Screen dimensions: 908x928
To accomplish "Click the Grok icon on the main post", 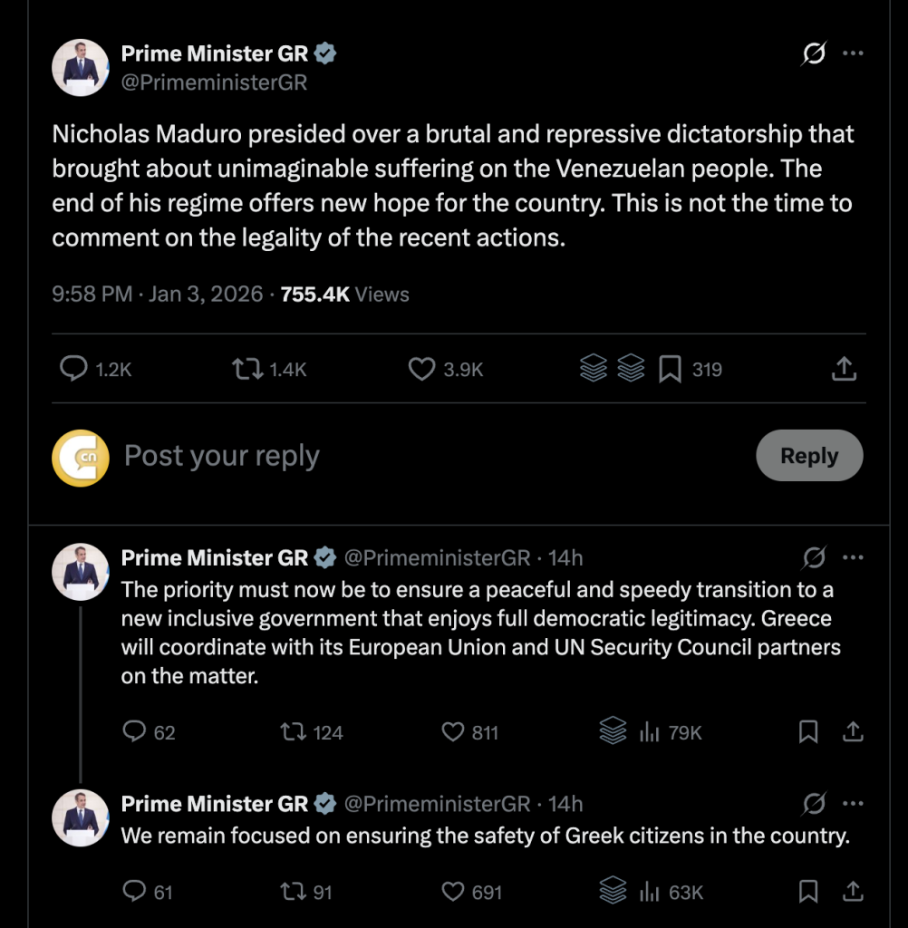I will 814,53.
